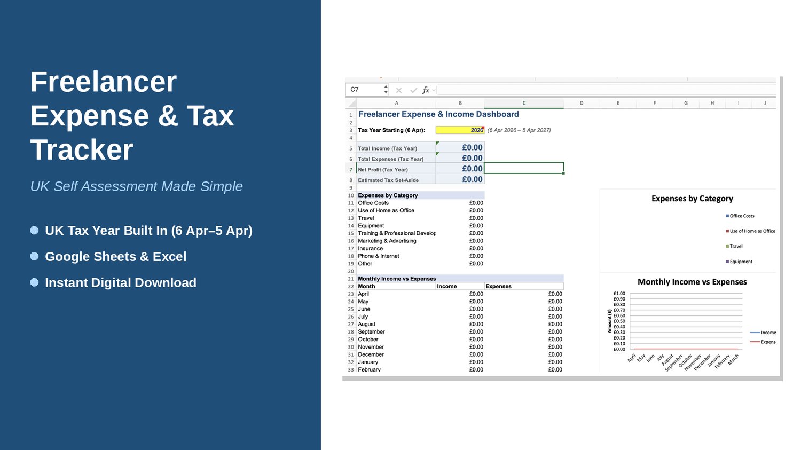The width and height of the screenshot is (801, 450).
Task: Select row 22 header
Action: tap(351, 287)
